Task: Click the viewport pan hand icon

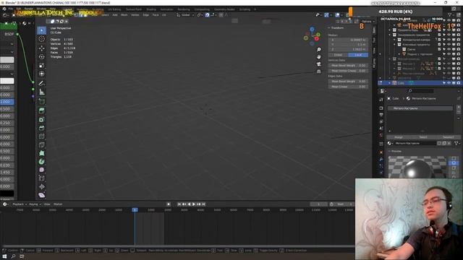Action: click(x=319, y=56)
